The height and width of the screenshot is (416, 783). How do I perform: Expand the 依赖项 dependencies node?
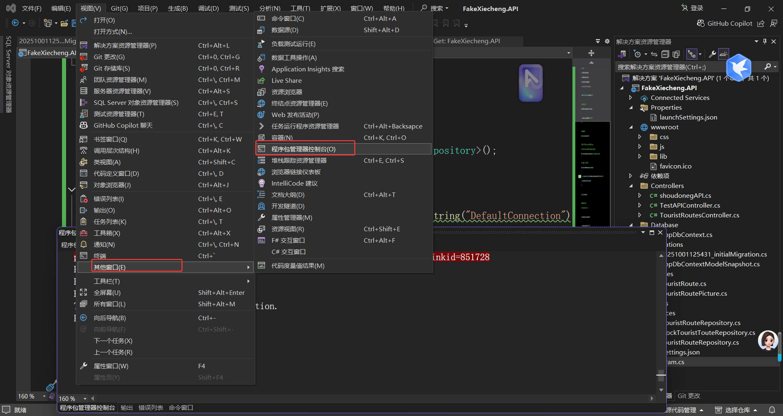630,176
